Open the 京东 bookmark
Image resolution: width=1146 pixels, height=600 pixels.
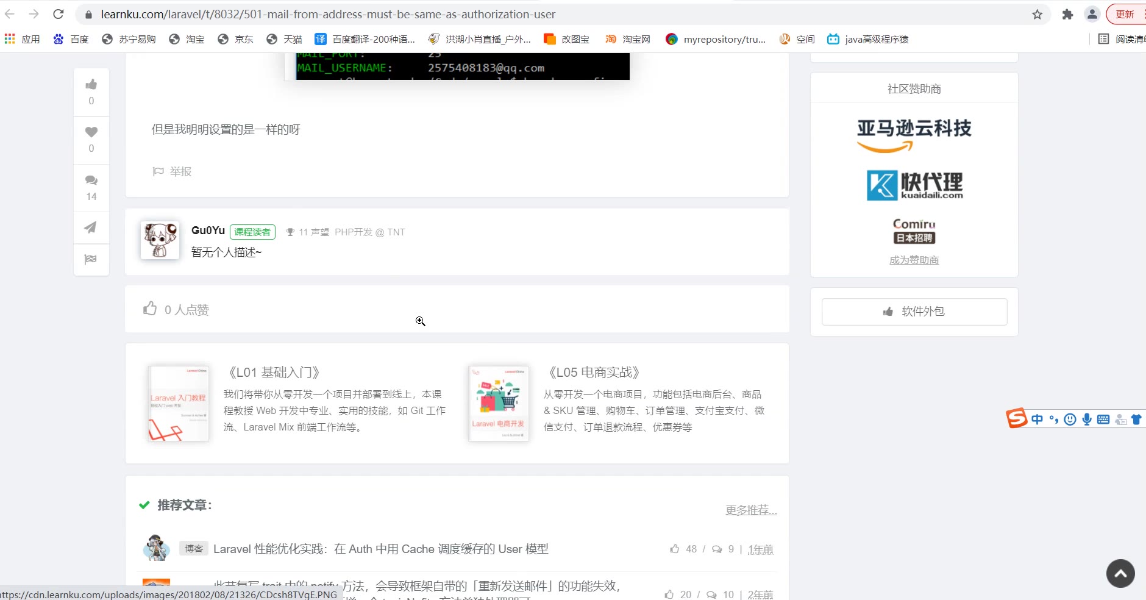236,39
